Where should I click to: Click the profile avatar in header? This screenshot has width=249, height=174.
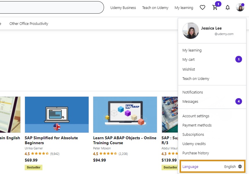pyautogui.click(x=240, y=7)
